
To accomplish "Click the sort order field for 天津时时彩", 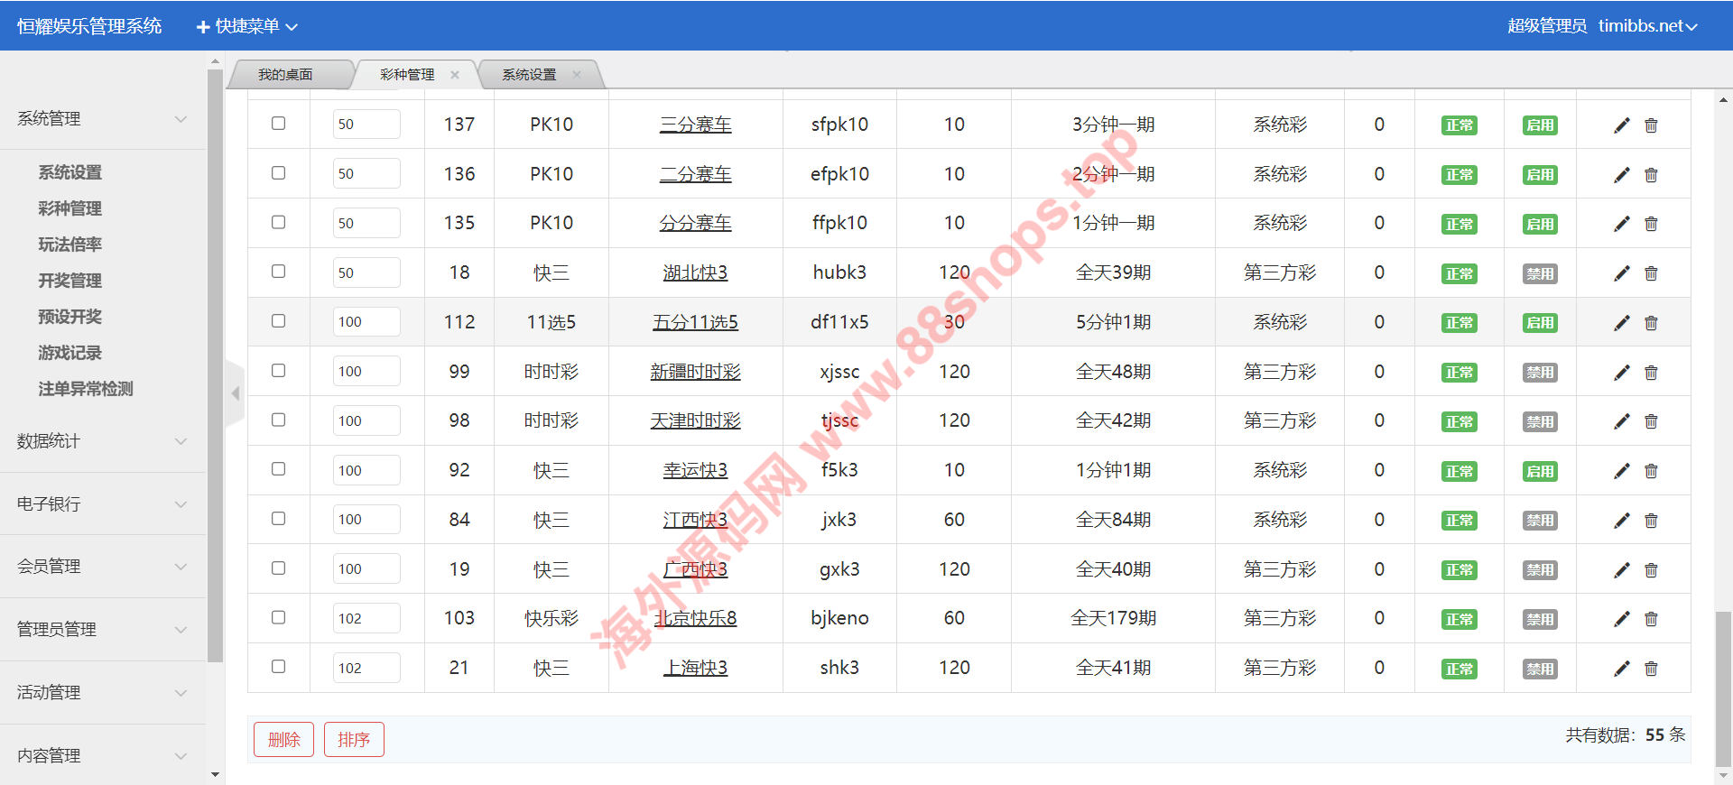I will [x=366, y=421].
